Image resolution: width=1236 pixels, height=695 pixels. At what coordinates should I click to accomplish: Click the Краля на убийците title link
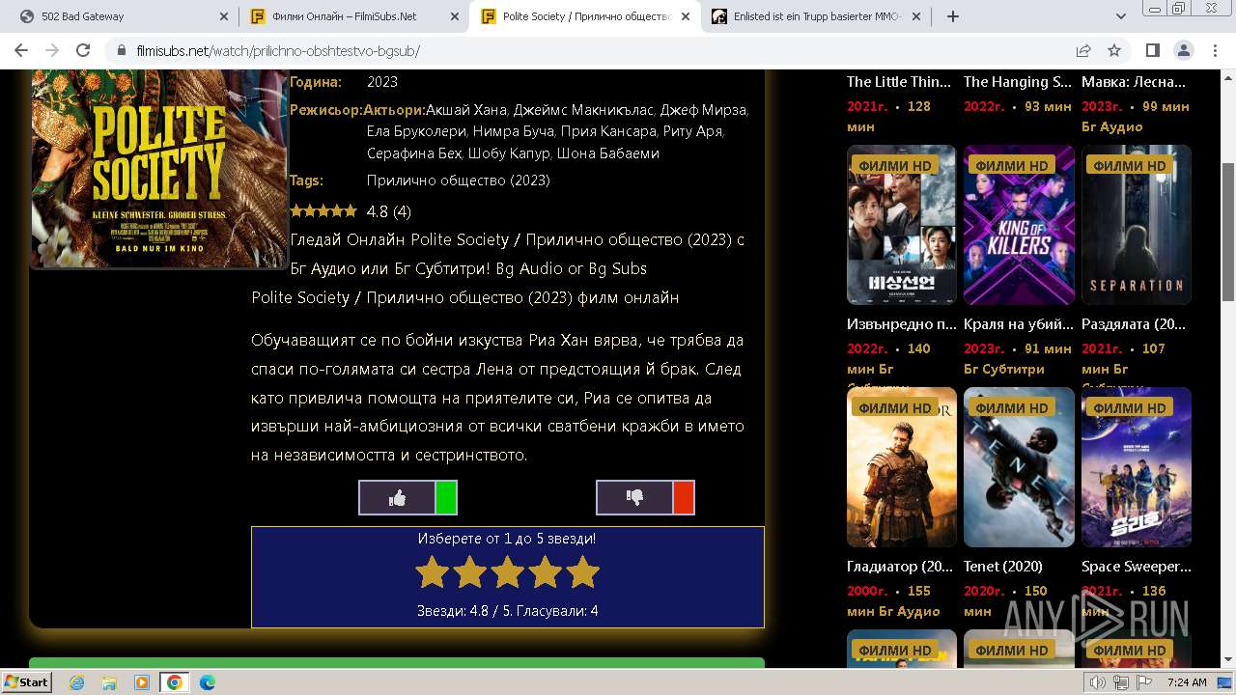(1019, 324)
